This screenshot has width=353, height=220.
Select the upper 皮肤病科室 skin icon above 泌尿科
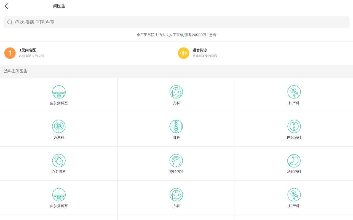(x=59, y=92)
